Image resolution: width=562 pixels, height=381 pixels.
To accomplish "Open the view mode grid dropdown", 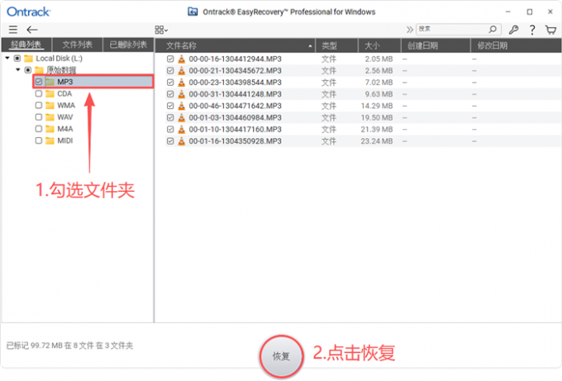I will (x=161, y=30).
